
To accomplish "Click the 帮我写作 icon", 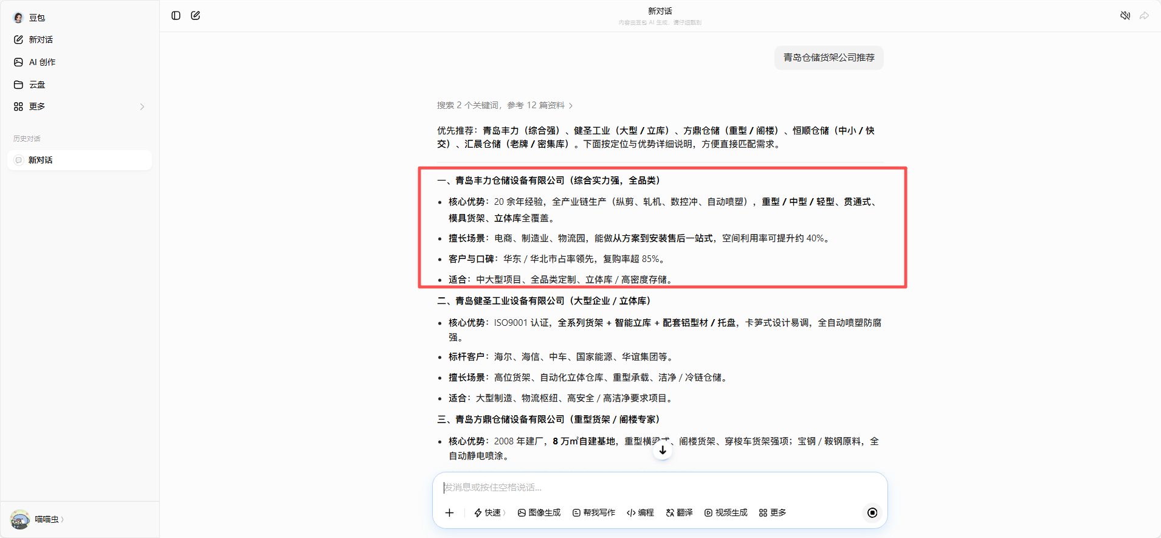I will (576, 512).
